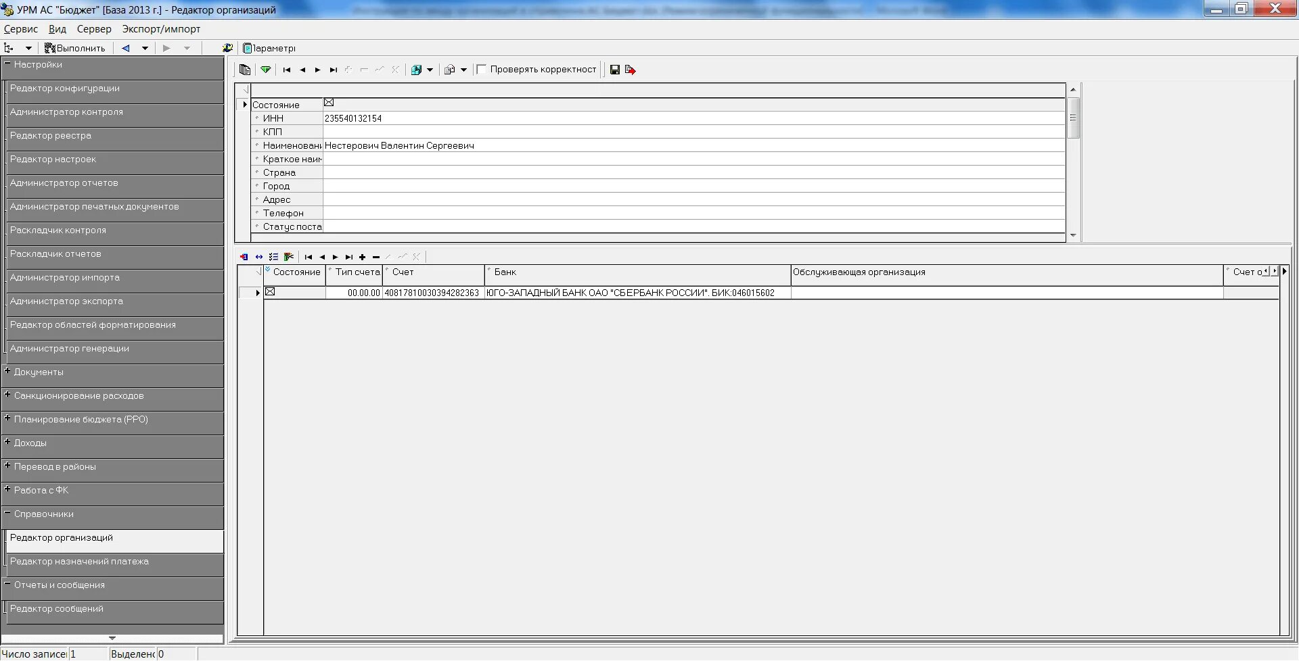Click the teal cubes icon
Viewport: 1299px width, 661px height.
point(416,70)
